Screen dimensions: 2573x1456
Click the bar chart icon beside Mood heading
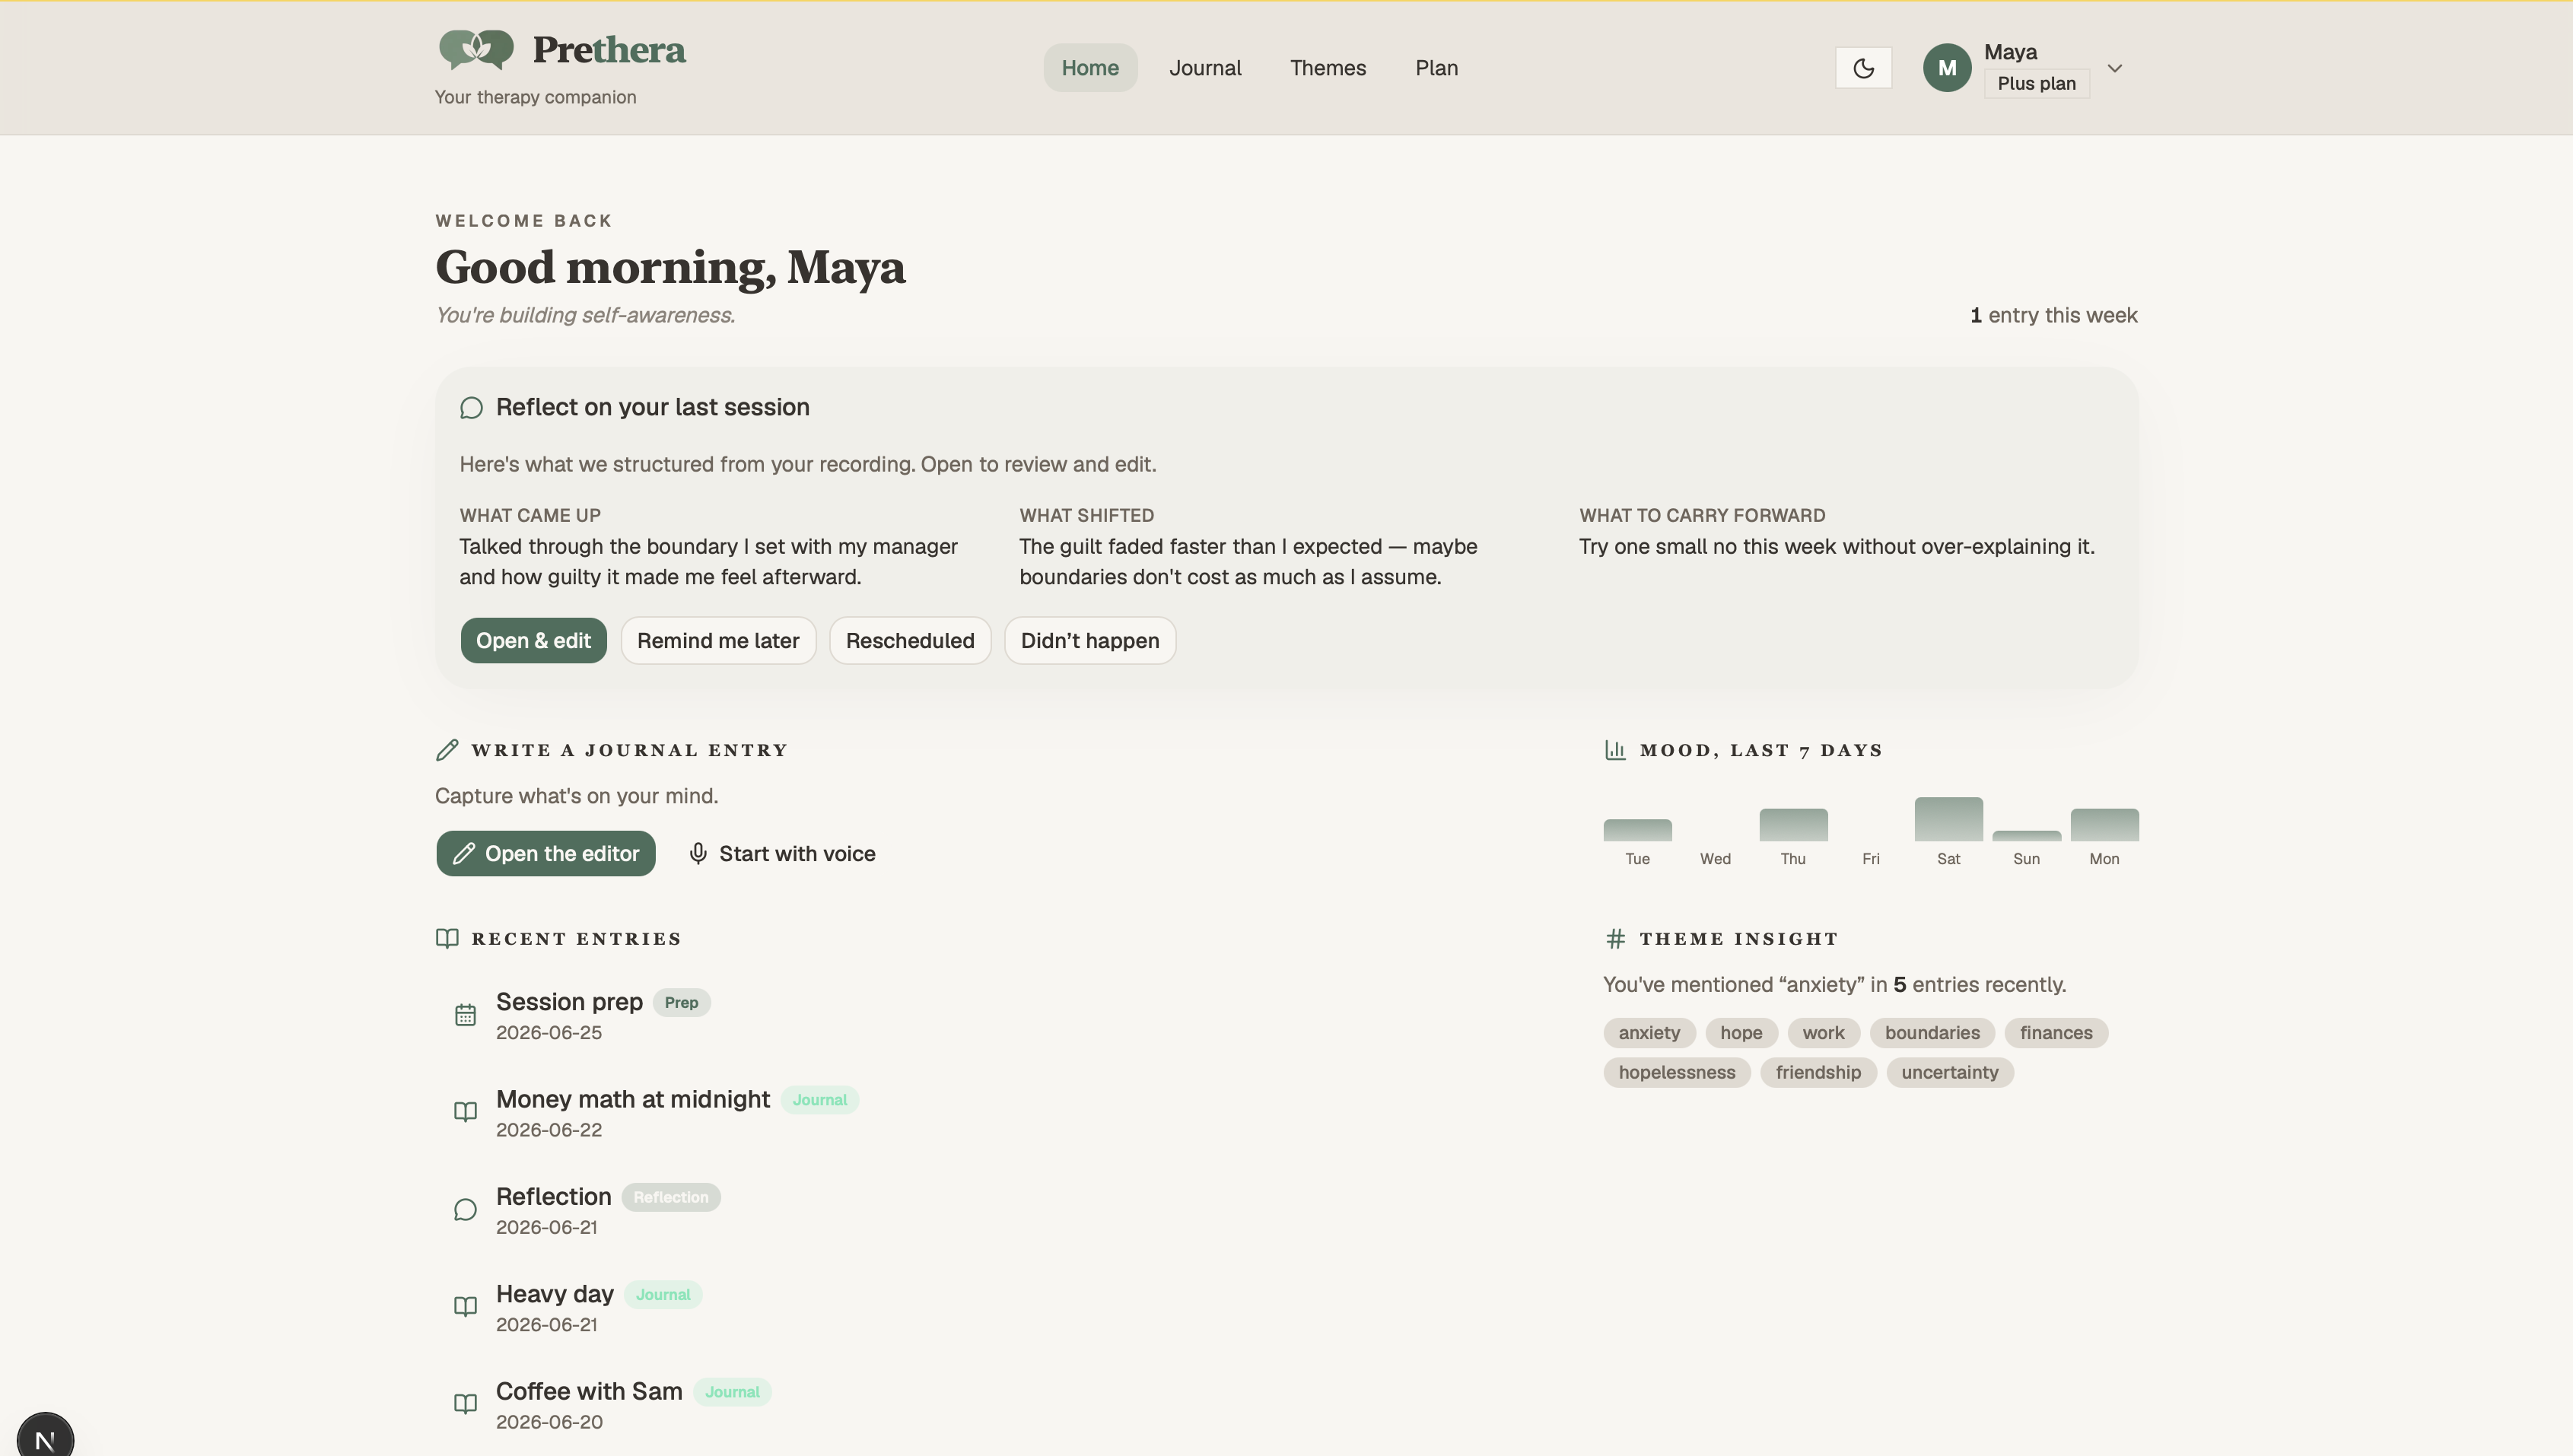pyautogui.click(x=1615, y=750)
